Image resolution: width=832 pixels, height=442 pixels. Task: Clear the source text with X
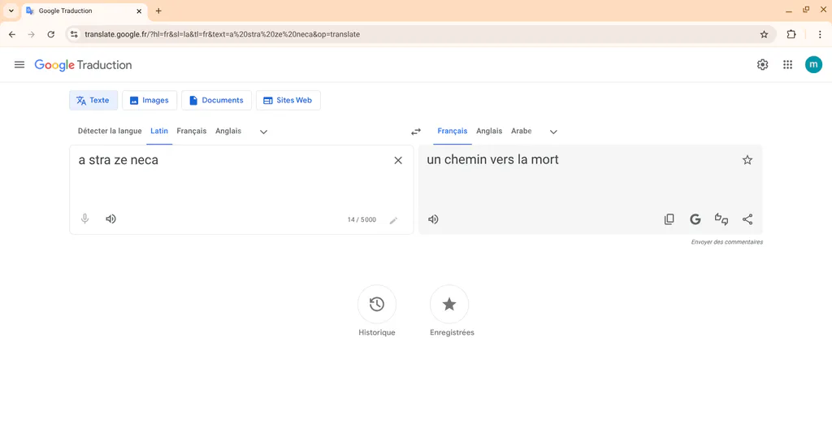[x=398, y=160]
